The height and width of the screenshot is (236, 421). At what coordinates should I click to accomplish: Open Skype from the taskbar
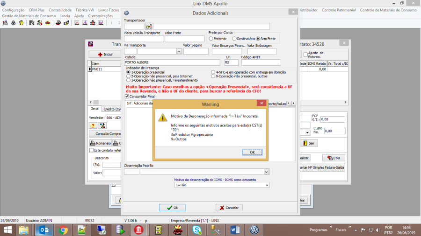click(x=197, y=230)
